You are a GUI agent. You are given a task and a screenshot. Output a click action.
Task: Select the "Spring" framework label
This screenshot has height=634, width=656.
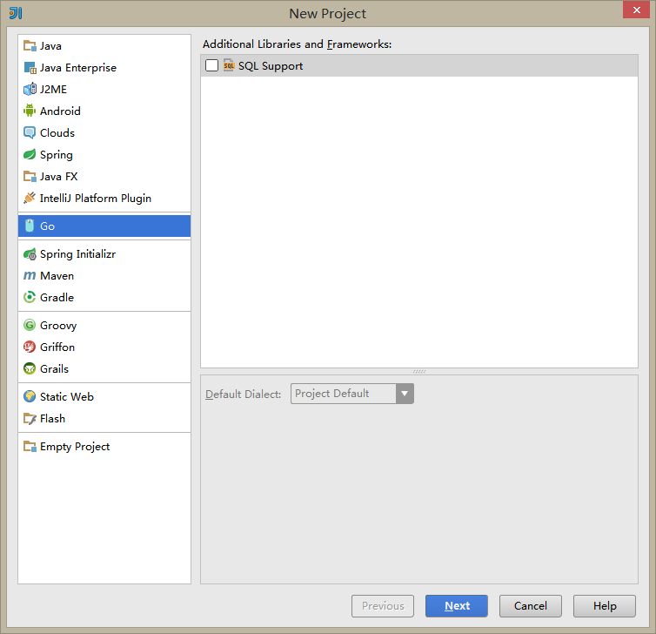pos(57,155)
